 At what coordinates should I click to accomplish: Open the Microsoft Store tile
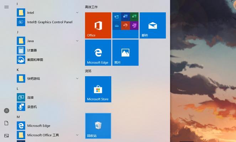click(98, 89)
